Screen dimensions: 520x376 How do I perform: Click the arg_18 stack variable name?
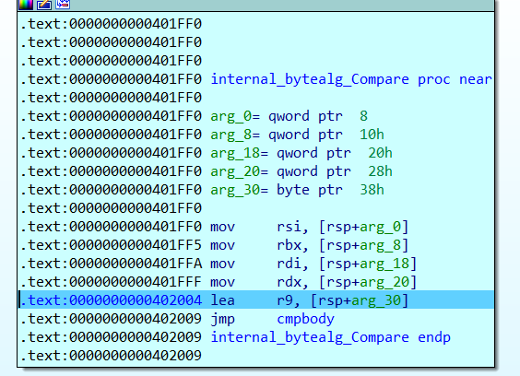pyautogui.click(x=235, y=153)
